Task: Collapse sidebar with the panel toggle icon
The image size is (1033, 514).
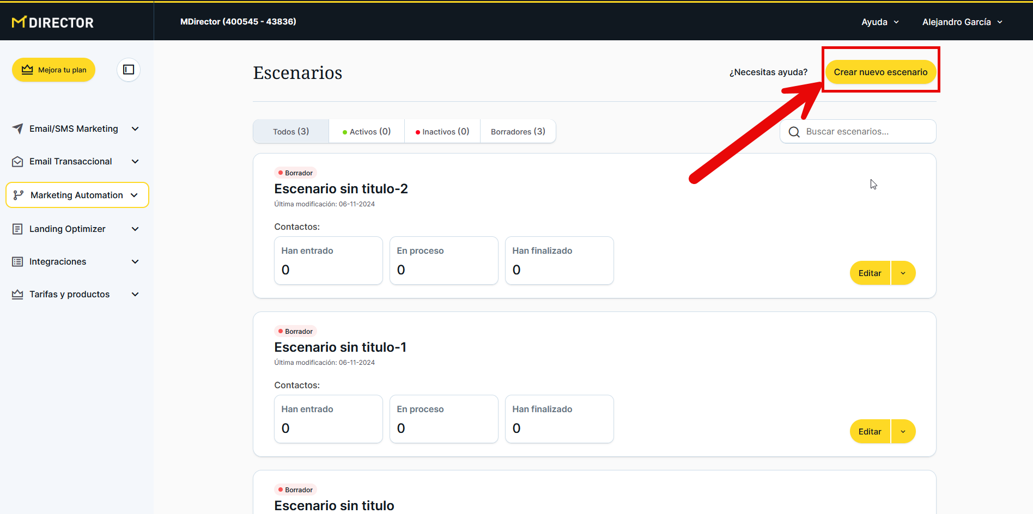Action: [129, 70]
